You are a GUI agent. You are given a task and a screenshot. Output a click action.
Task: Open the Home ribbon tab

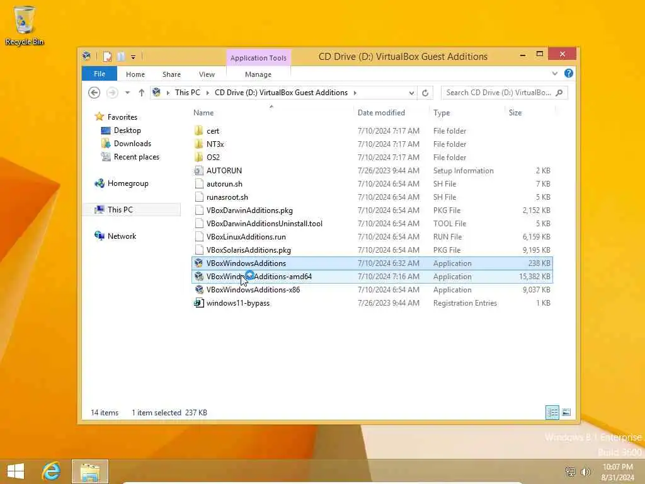point(135,74)
